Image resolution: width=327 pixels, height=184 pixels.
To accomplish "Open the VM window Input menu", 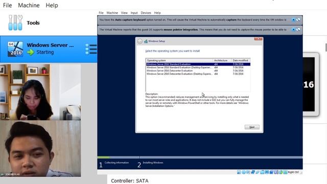I will coord(134,13).
